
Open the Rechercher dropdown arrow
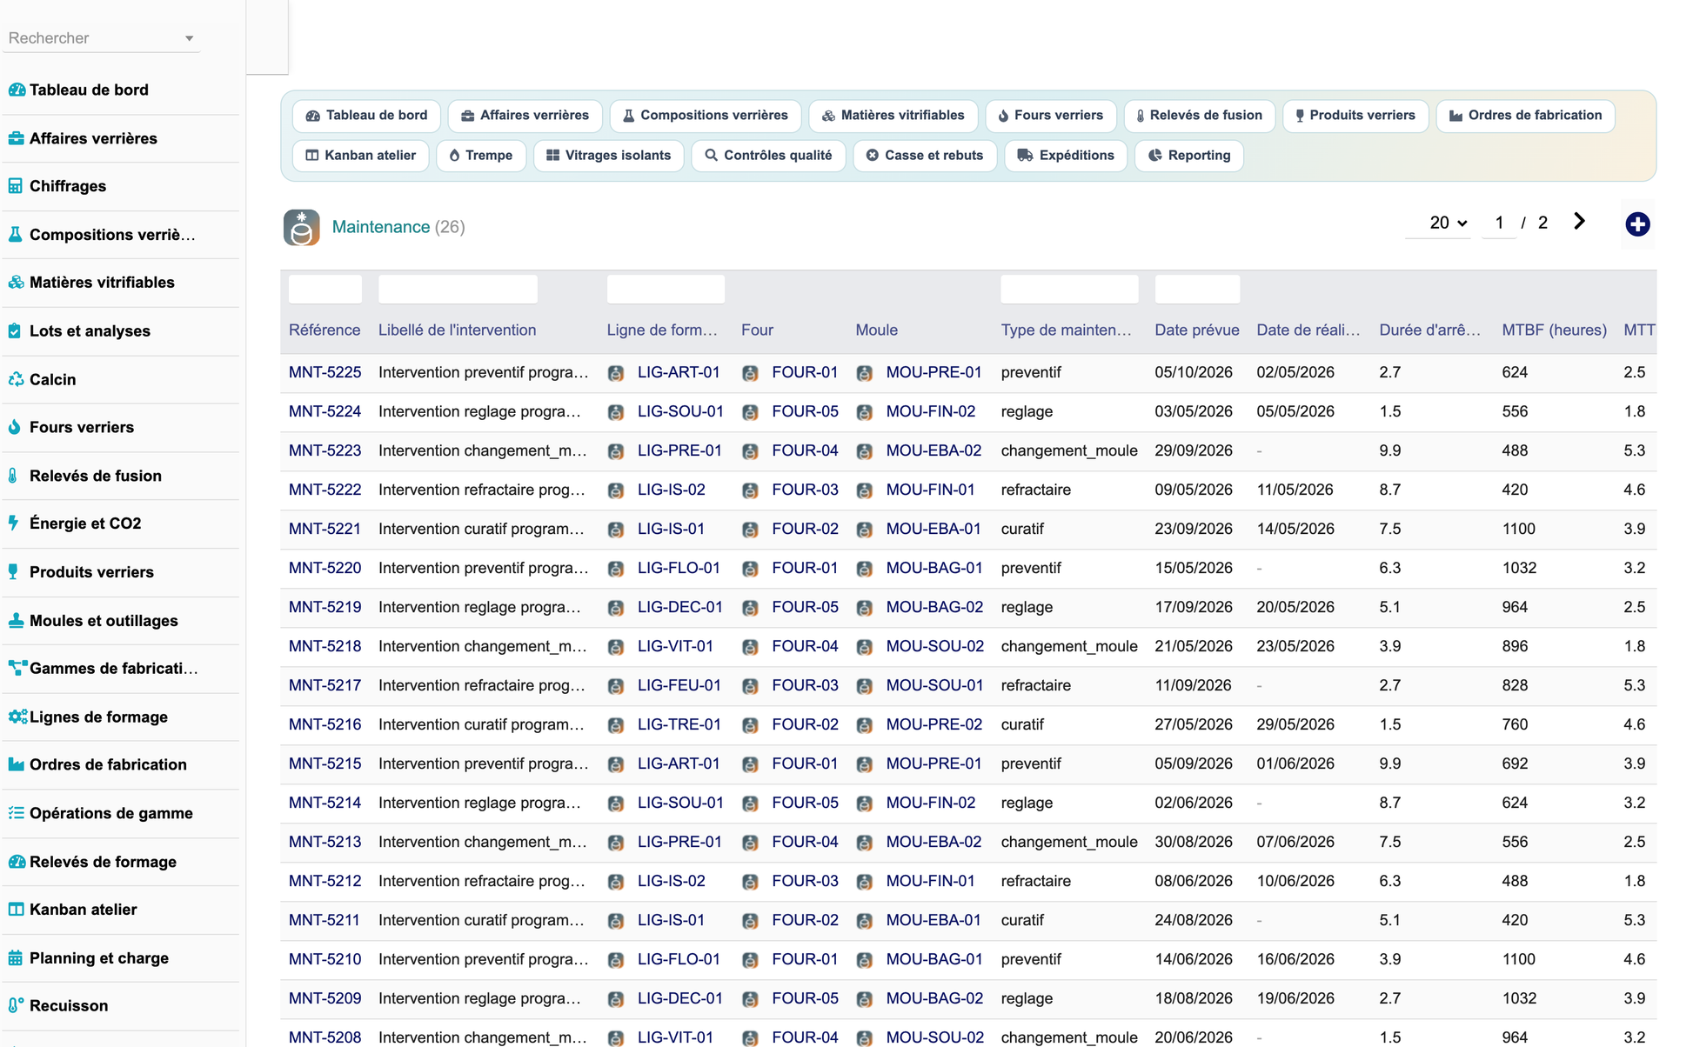point(189,38)
